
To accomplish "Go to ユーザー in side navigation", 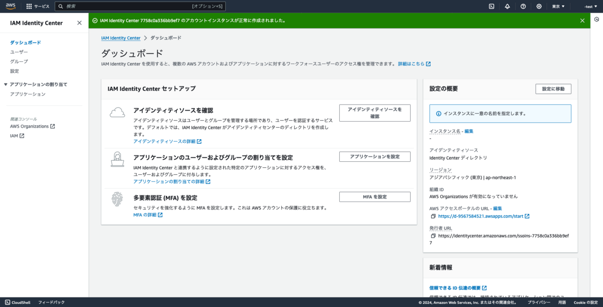I will [19, 52].
